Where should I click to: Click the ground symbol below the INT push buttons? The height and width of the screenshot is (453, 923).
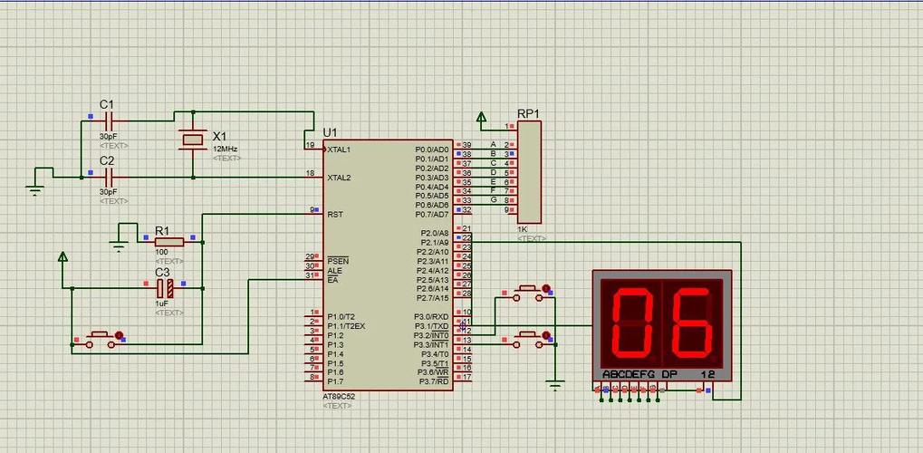554,384
